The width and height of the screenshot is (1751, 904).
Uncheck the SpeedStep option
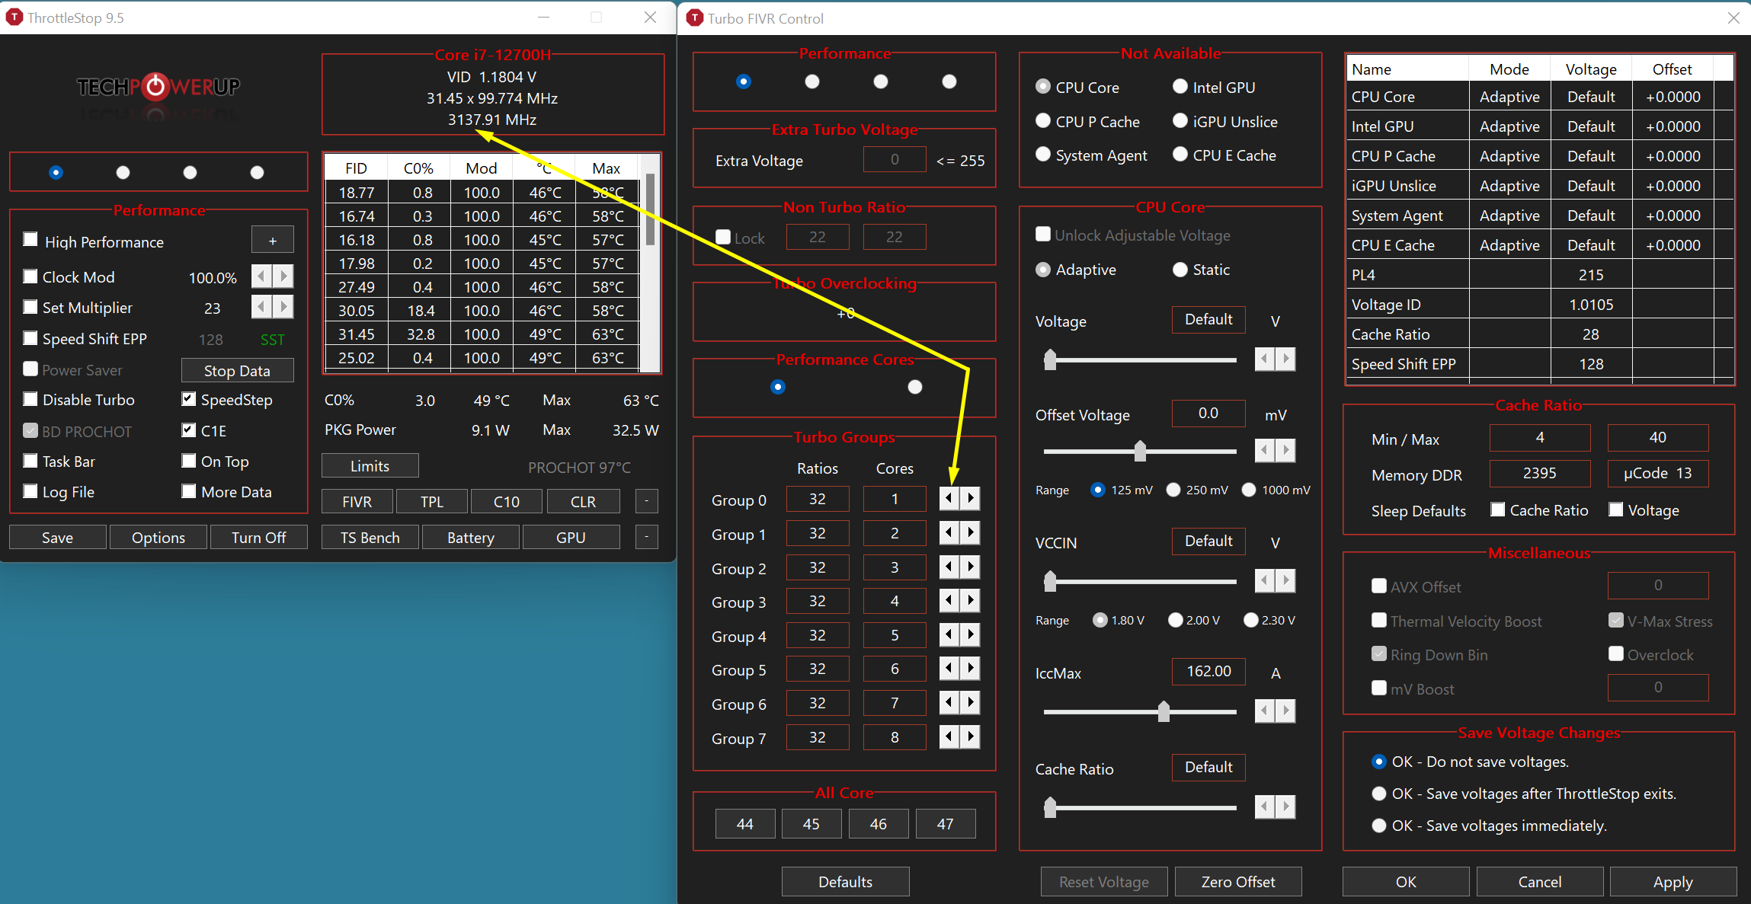[189, 399]
